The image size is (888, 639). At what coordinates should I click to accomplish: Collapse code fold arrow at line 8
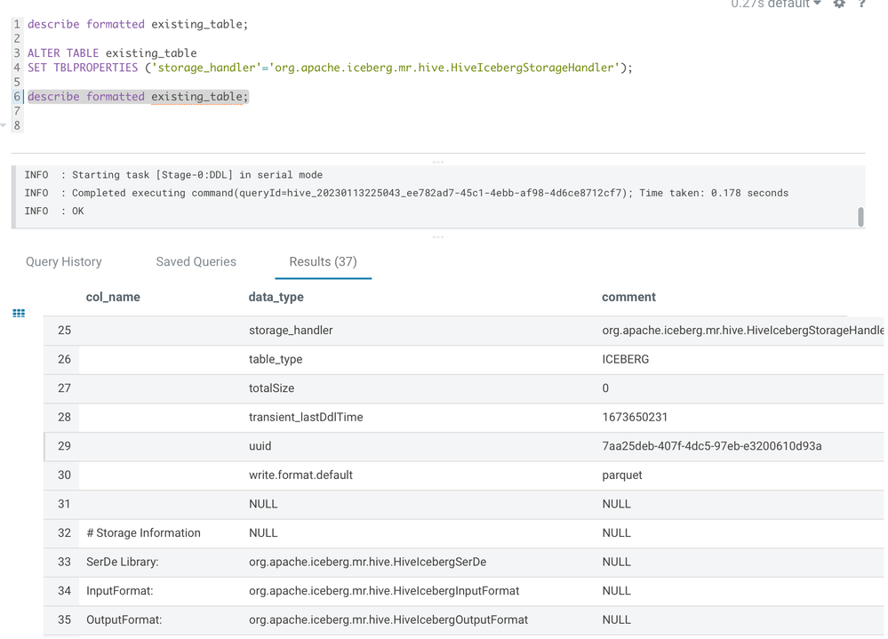click(4, 125)
